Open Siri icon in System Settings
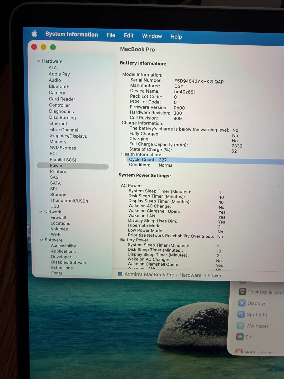The width and height of the screenshot is (284, 379). coord(240,337)
